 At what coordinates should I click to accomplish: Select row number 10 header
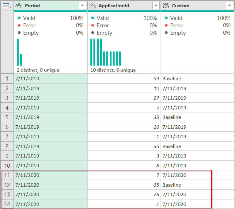point(7,166)
